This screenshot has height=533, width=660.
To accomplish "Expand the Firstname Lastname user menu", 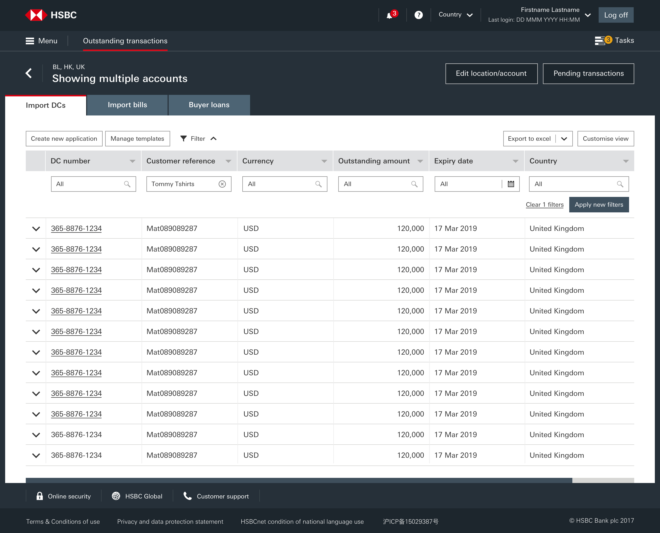I will point(588,15).
